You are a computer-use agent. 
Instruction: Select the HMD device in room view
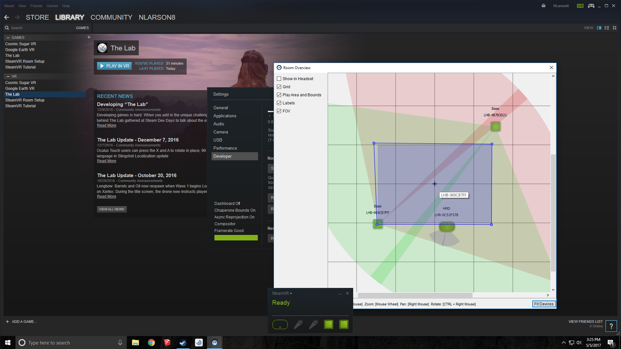(x=447, y=227)
